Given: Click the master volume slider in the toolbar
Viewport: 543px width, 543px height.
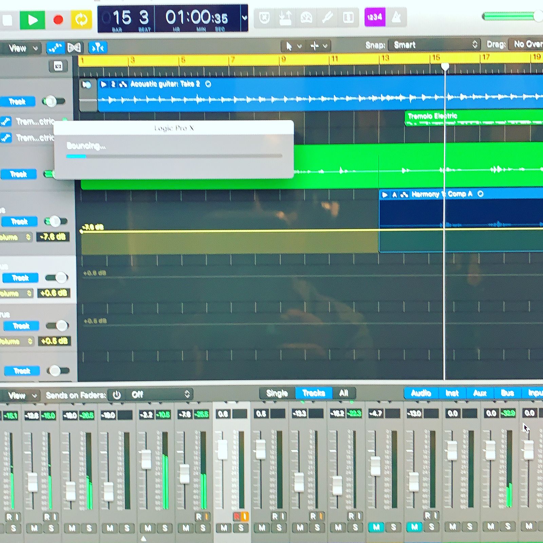Looking at the screenshot, I should point(511,16).
